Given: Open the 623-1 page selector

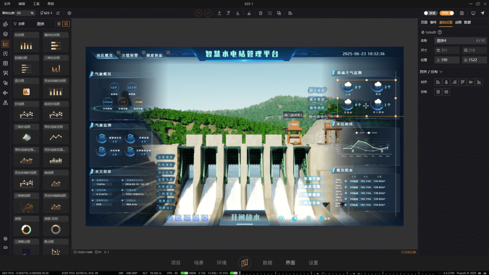Looking at the screenshot, I should click(x=47, y=13).
